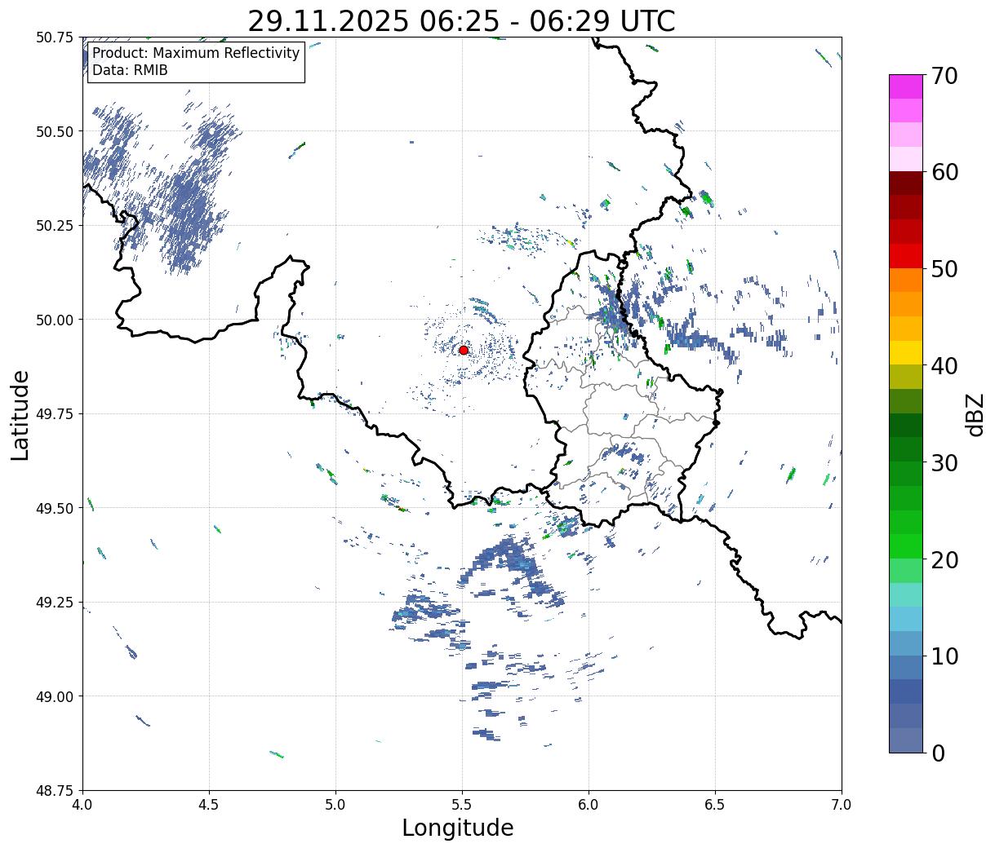Click the colorbar tick label 50
This screenshot has height=848, width=995.
click(x=944, y=269)
